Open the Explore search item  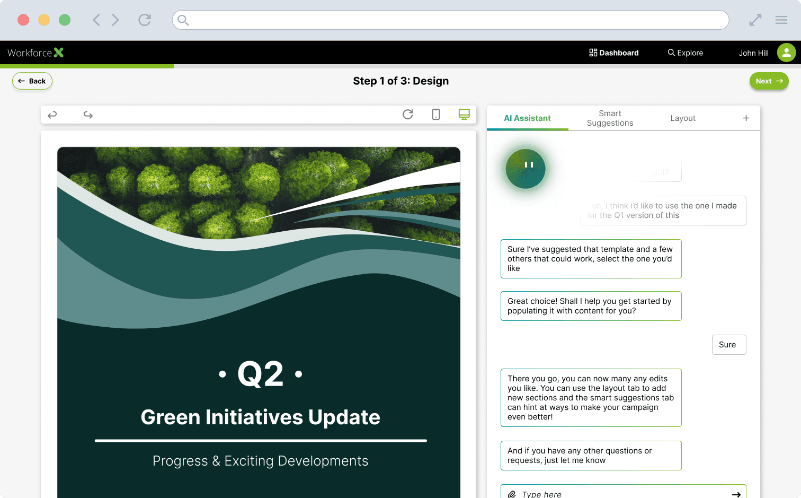[686, 53]
